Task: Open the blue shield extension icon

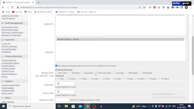Action: coord(164,7)
